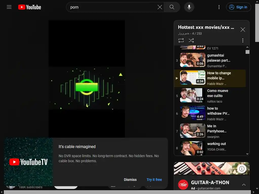Go to YouTube home via logo
259x194 pixels.
30,7
